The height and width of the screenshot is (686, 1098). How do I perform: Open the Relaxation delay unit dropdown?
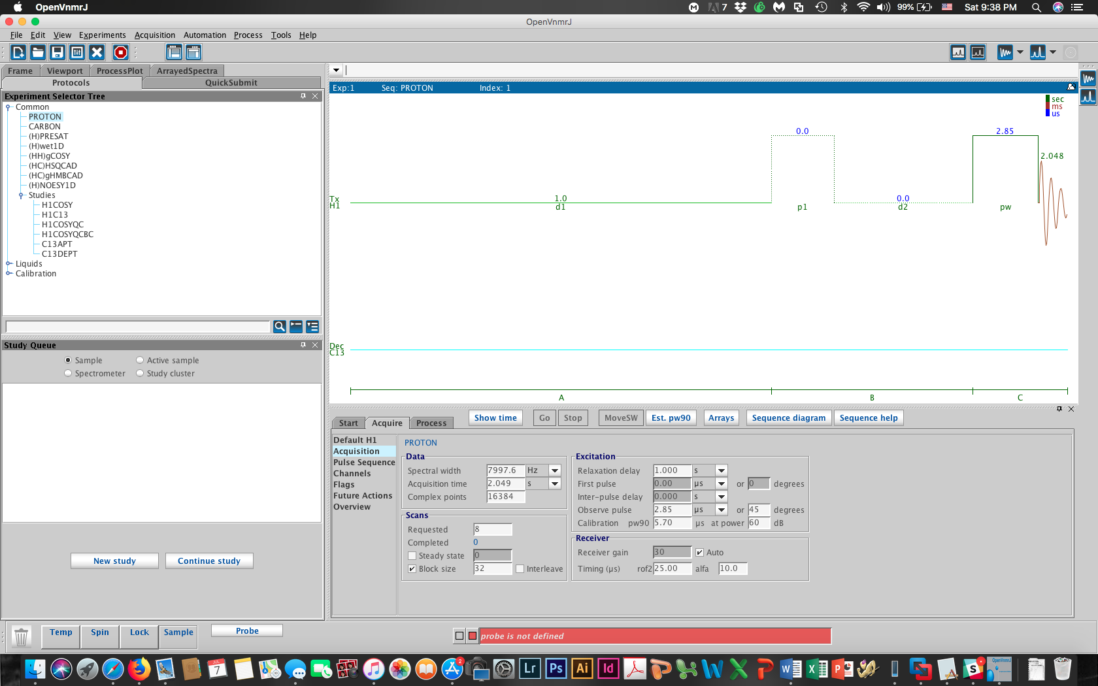722,470
